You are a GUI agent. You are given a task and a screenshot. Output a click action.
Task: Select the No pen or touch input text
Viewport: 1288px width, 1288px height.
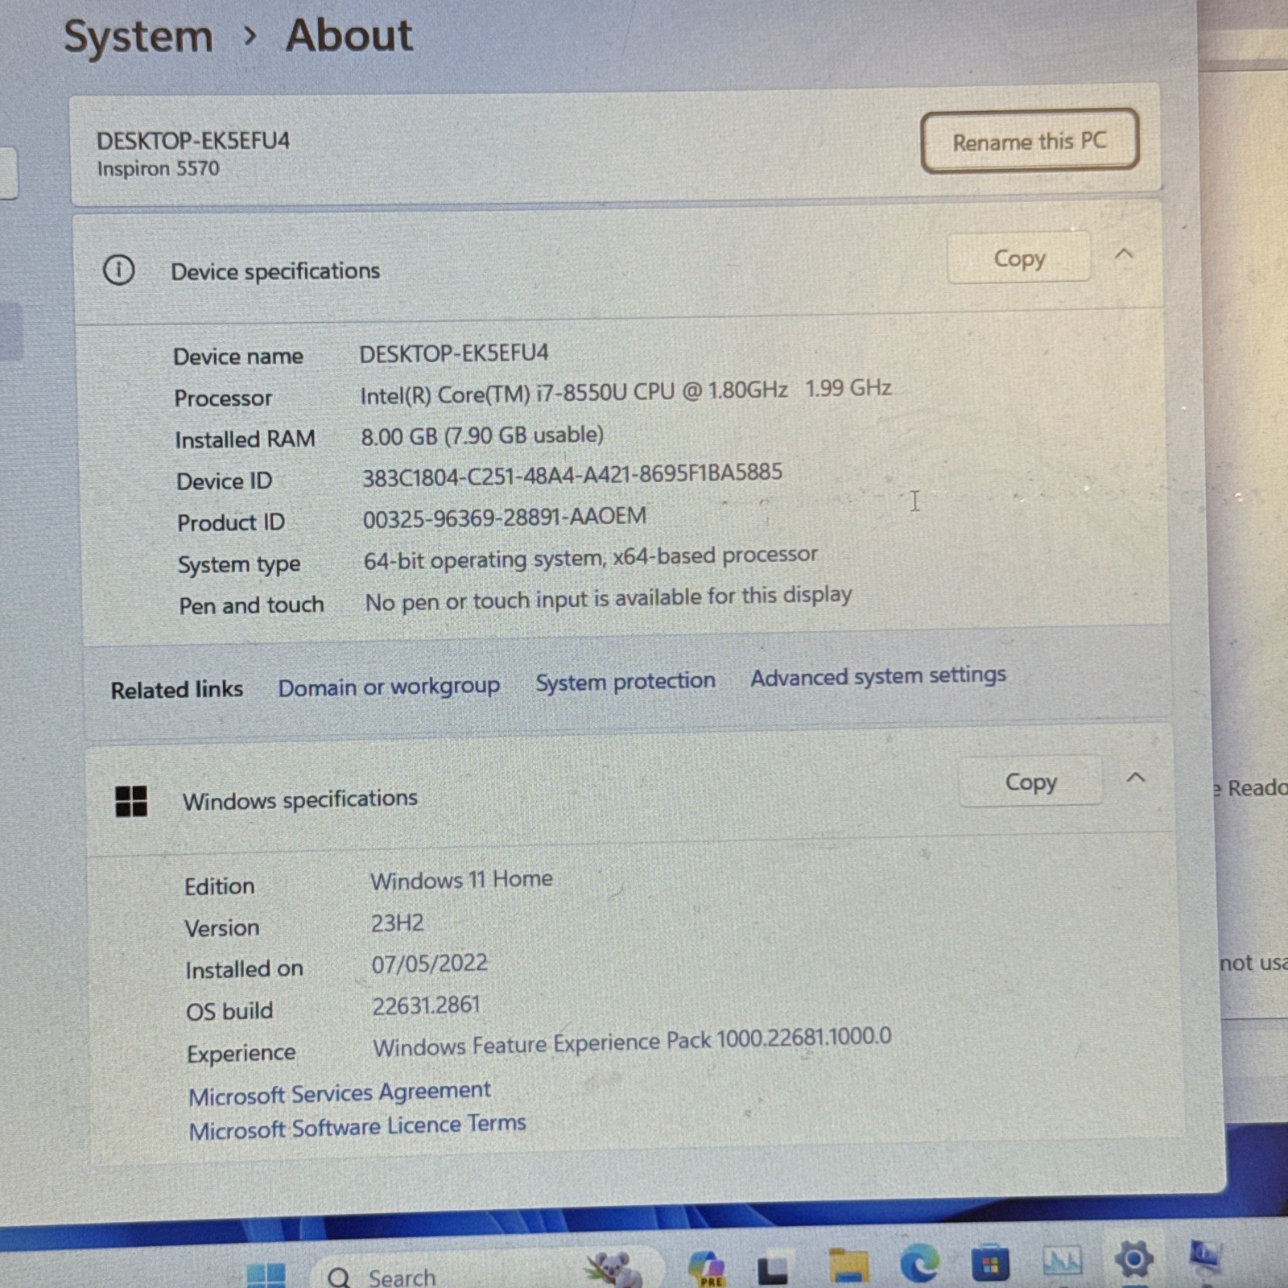coord(608,598)
